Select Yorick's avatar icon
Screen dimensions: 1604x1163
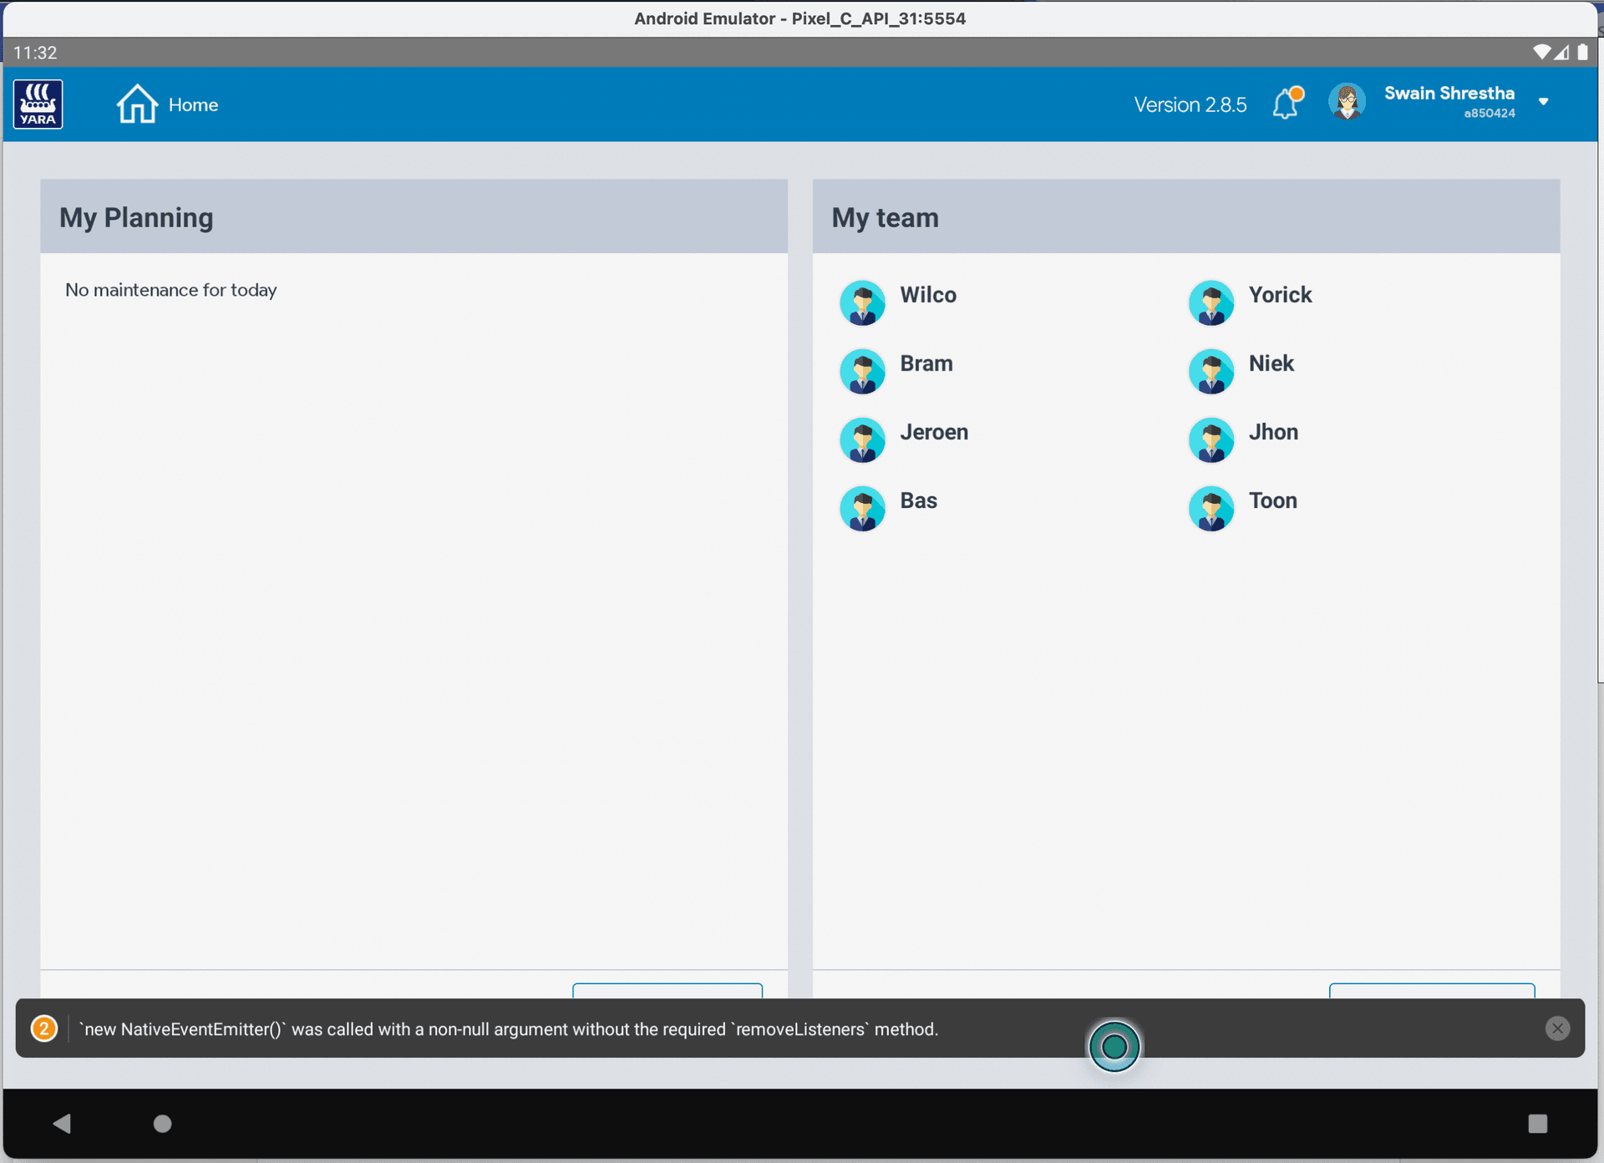click(1211, 302)
